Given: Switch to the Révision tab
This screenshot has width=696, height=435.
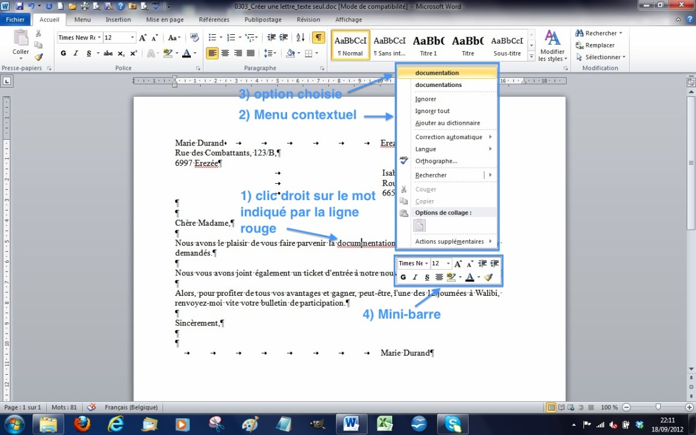Looking at the screenshot, I should point(308,19).
